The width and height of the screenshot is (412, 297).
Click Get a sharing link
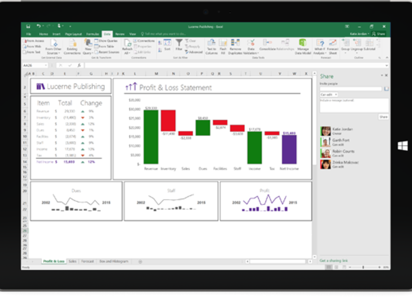point(334,260)
